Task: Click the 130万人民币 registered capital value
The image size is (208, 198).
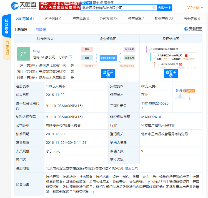Action: pyautogui.click(x=56, y=86)
